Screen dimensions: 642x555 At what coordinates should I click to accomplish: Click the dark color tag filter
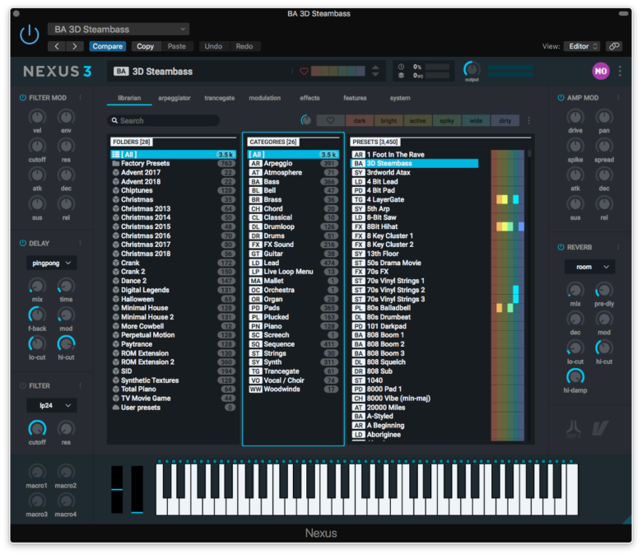click(359, 120)
